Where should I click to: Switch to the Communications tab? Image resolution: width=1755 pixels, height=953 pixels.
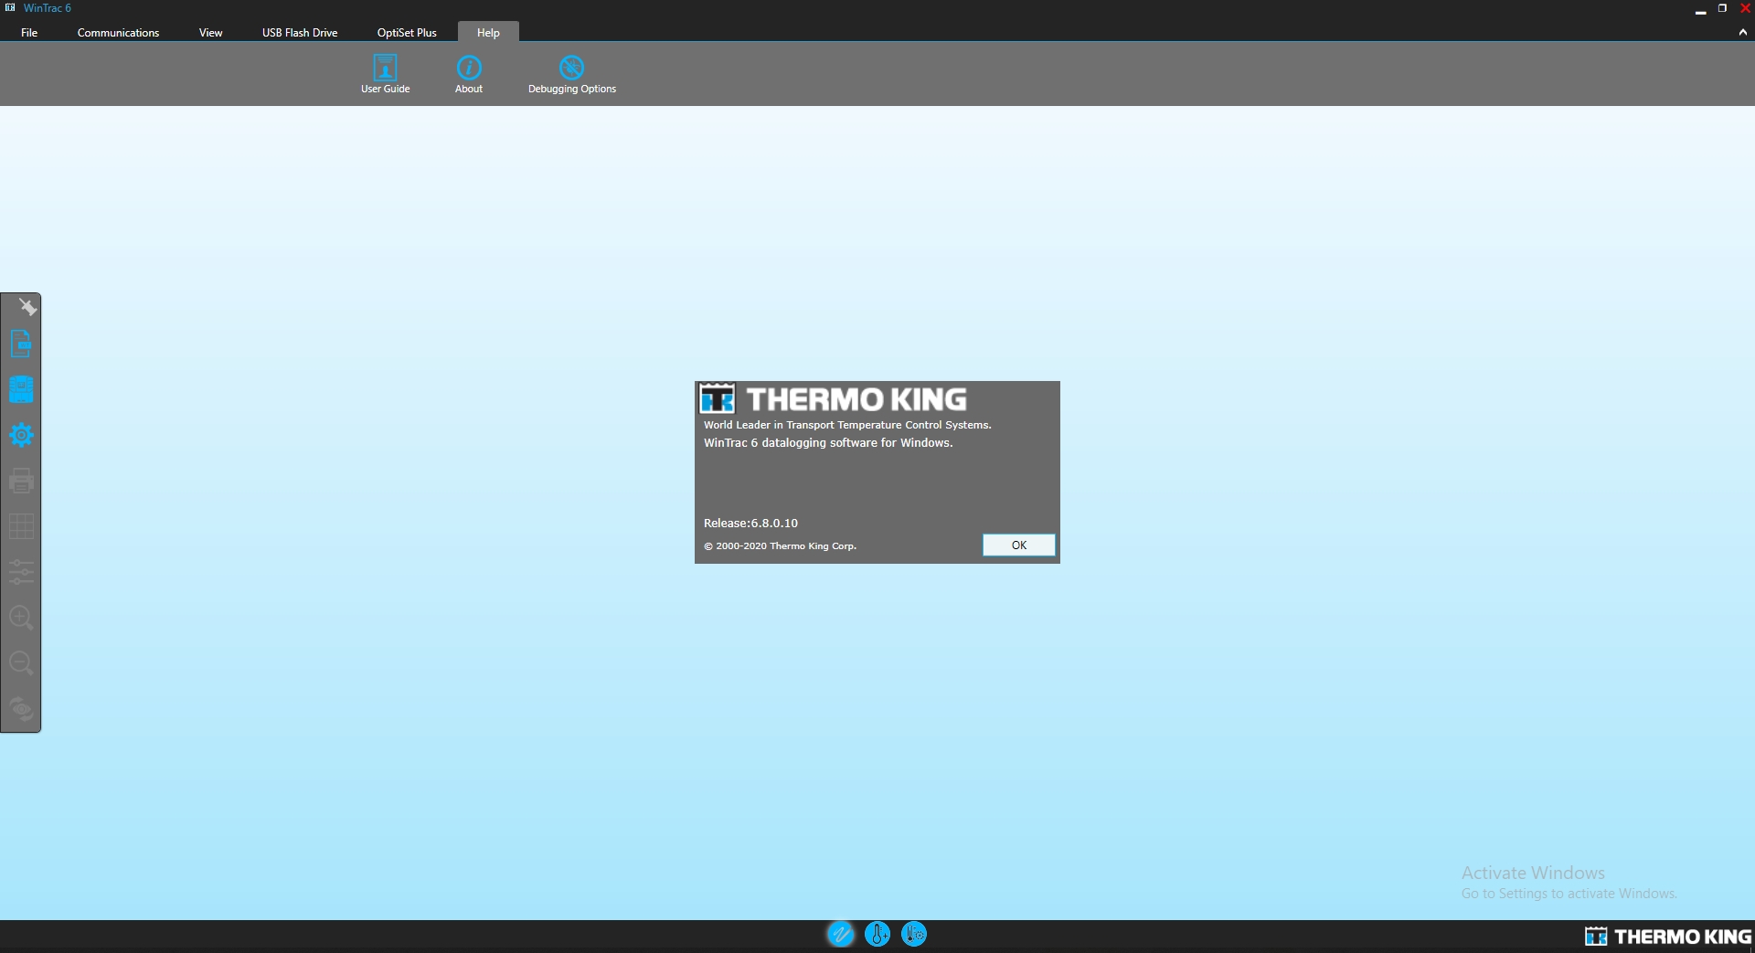coord(118,32)
